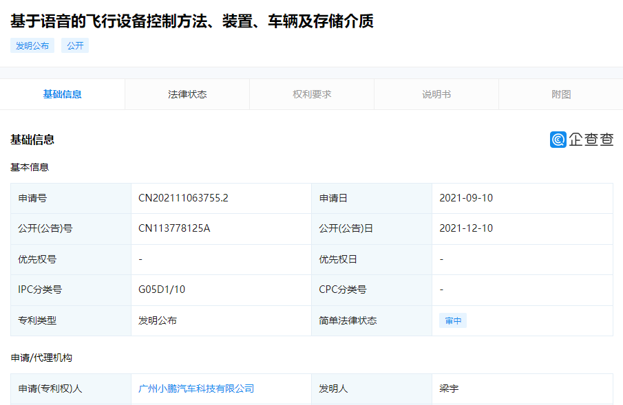
Task: Select the application number CN202111063755.2
Action: (x=183, y=198)
